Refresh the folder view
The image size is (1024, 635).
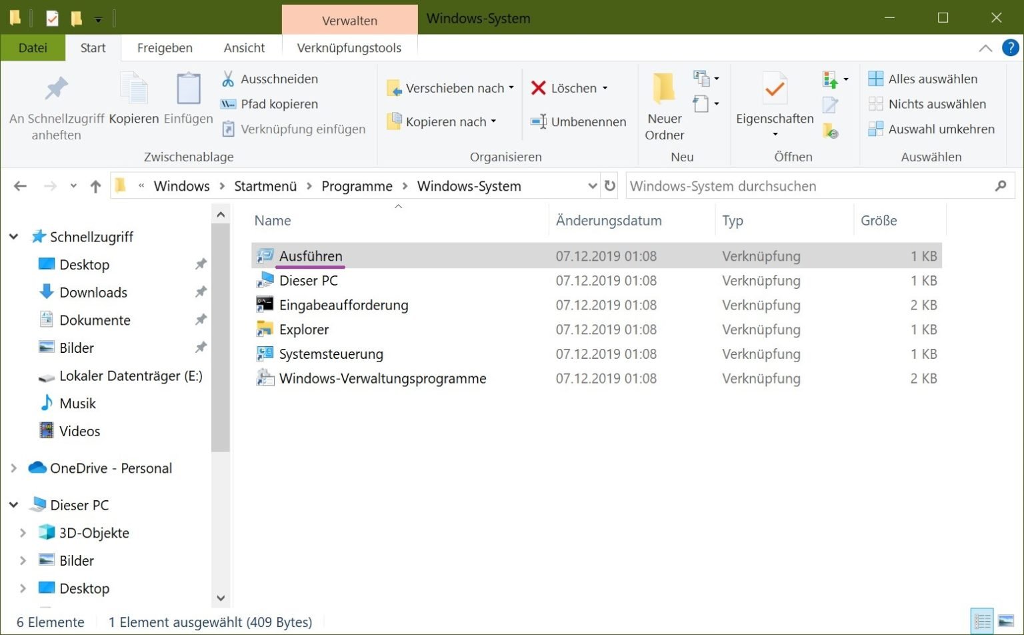(609, 186)
